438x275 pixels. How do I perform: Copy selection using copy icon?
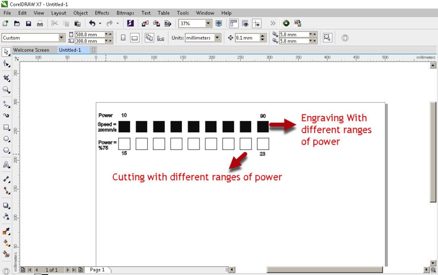(66, 23)
